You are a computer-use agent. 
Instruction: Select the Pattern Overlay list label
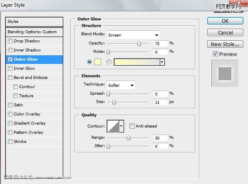pyautogui.click(x=28, y=132)
